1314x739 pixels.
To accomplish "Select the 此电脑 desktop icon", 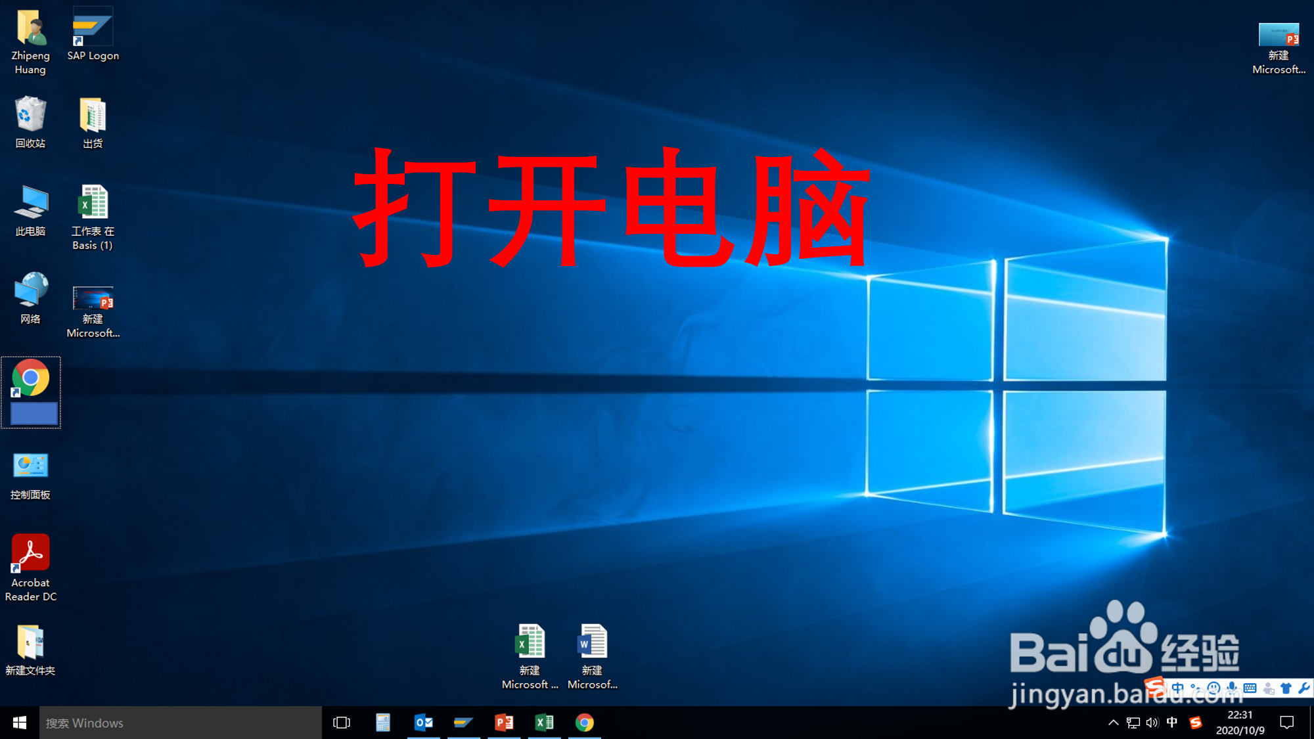I will 30,204.
